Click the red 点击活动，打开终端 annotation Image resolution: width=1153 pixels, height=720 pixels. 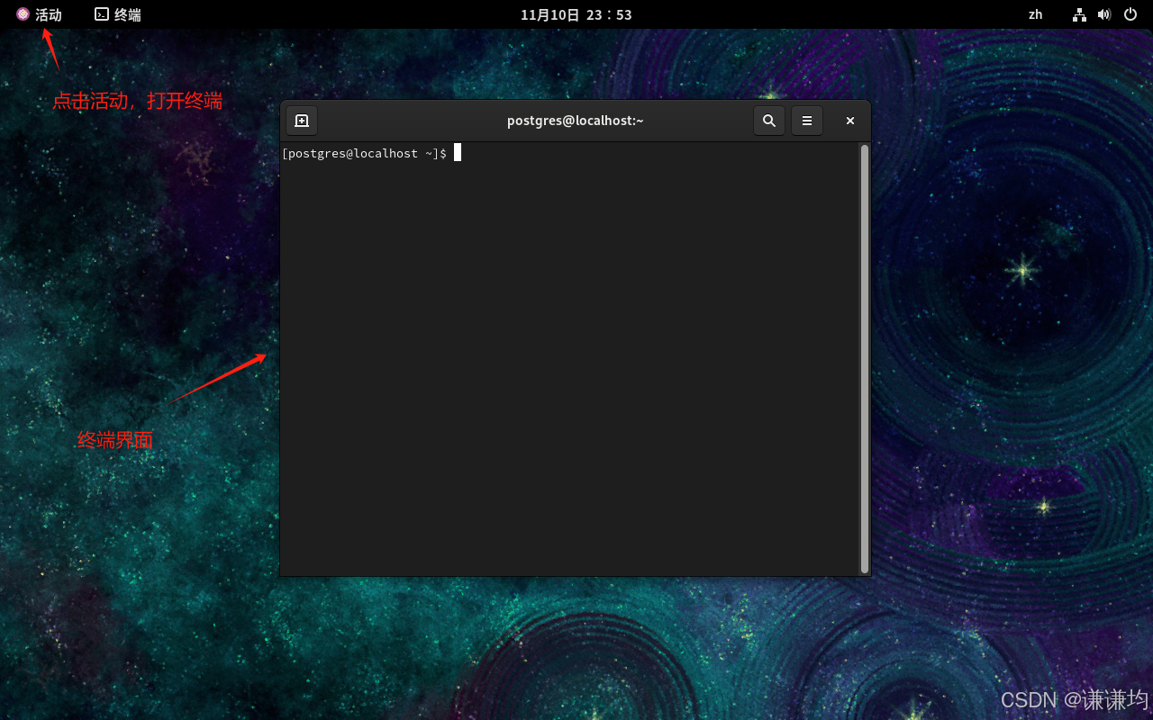coord(137,101)
